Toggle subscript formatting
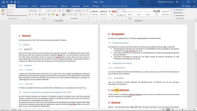This screenshot has height=111, width=197. pos(42,14)
